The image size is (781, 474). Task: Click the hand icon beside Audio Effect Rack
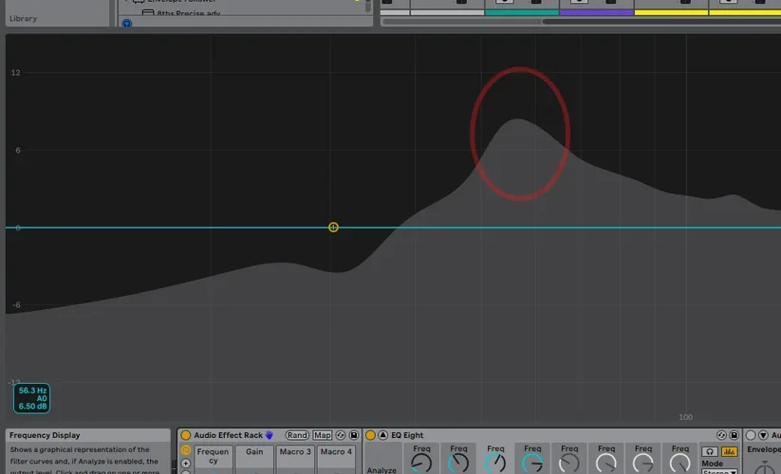tap(270, 435)
